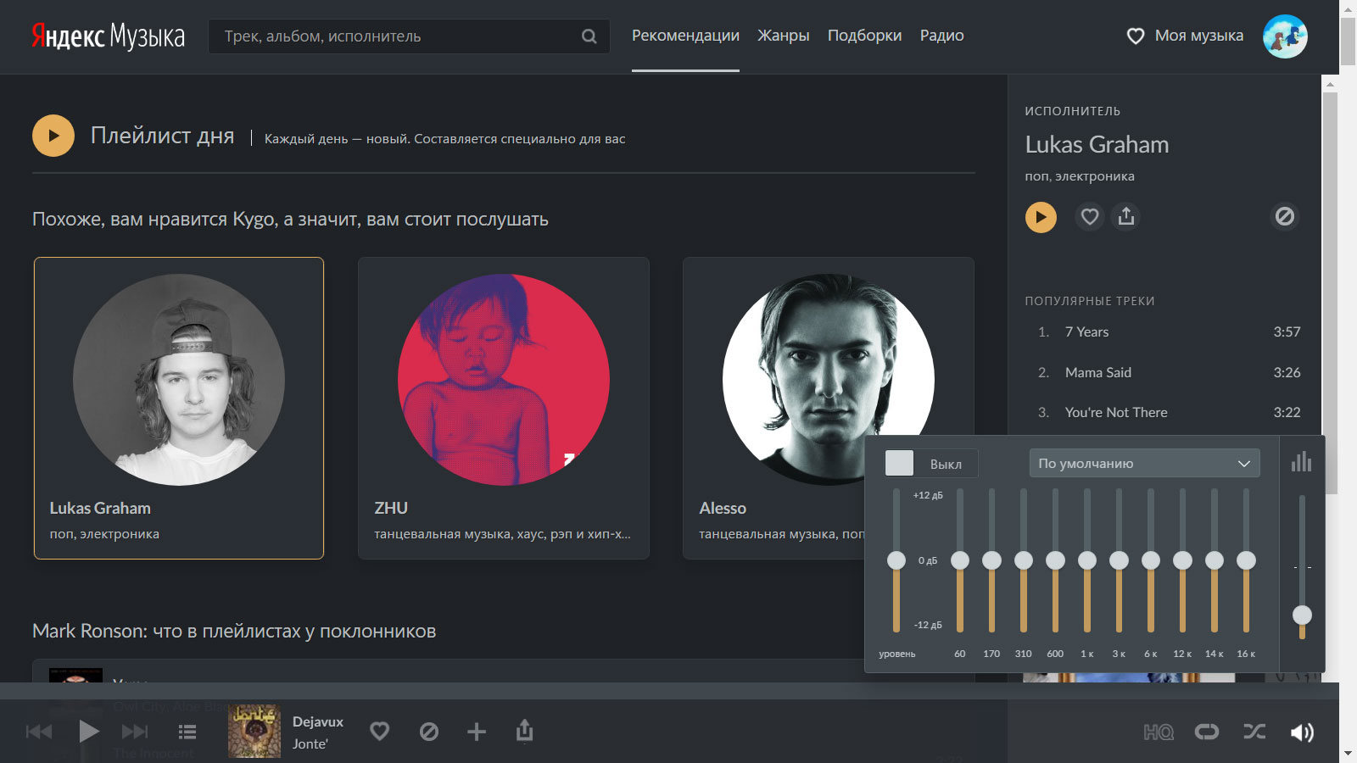1357x763 pixels.
Task: Play Lukas Graham in the artist panel
Action: (1041, 217)
